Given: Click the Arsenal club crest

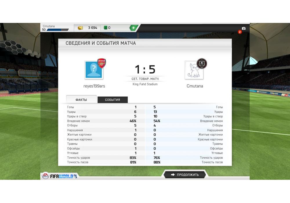Looking at the screenshot, I should point(101,64).
